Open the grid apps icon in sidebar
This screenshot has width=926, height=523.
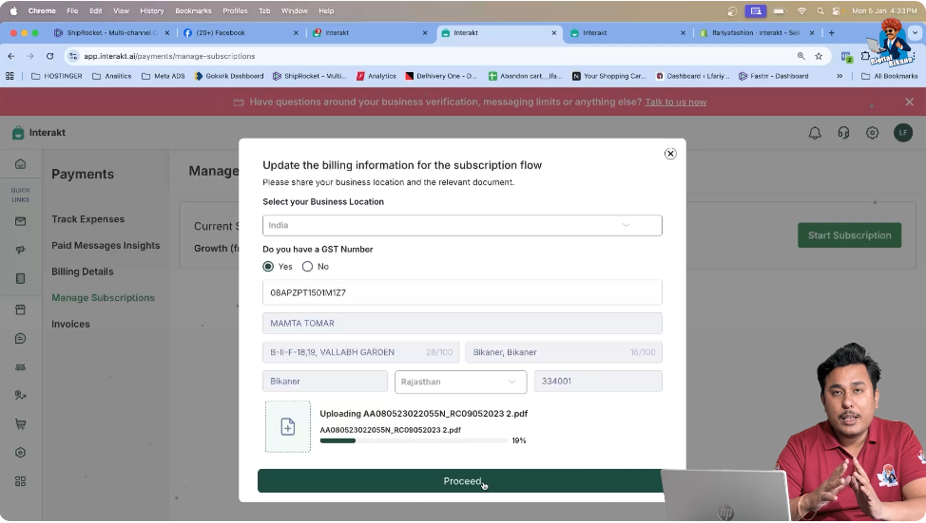click(20, 481)
